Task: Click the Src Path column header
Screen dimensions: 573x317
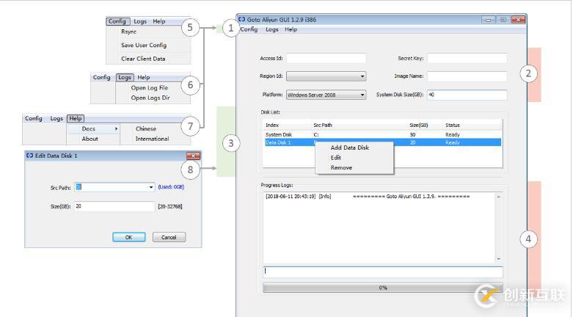Action: pyautogui.click(x=323, y=125)
